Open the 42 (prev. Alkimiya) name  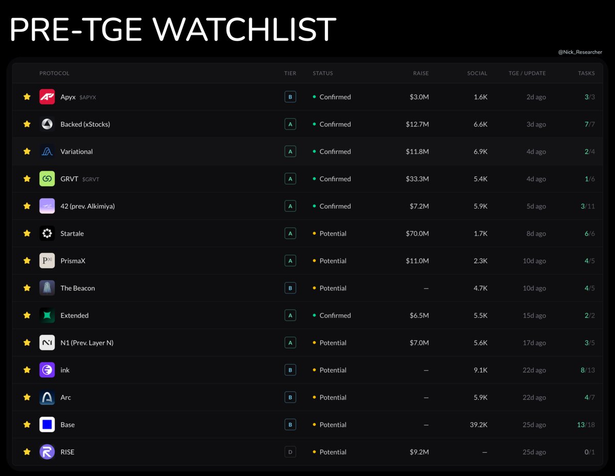[88, 206]
